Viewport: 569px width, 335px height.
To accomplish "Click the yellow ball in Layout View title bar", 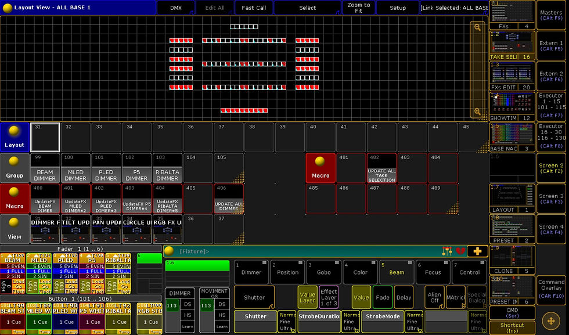I will pyautogui.click(x=7, y=8).
